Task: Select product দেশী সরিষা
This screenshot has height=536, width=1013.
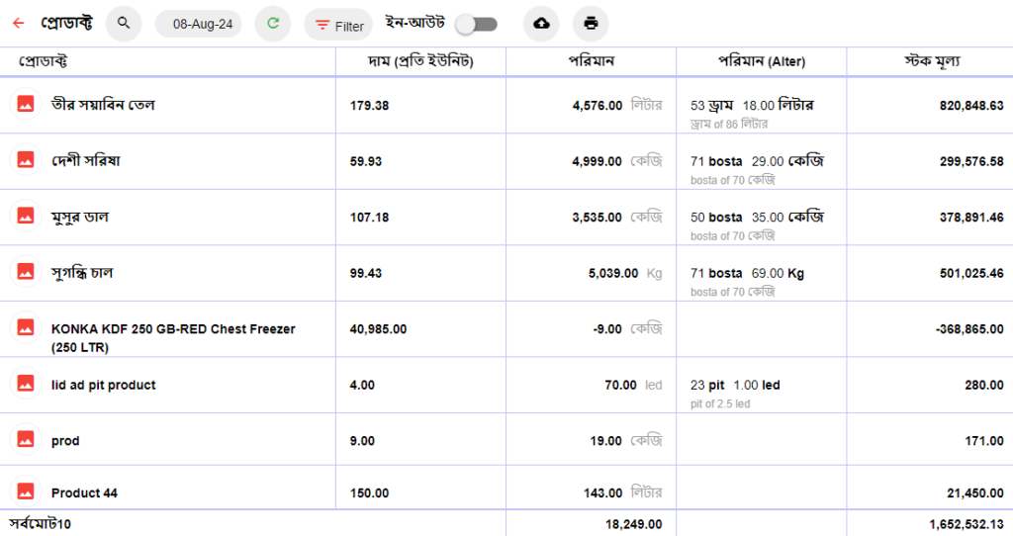Action: point(85,161)
